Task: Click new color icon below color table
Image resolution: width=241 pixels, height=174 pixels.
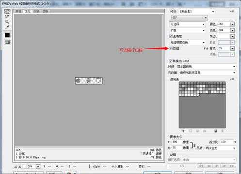Action: click(x=215, y=131)
